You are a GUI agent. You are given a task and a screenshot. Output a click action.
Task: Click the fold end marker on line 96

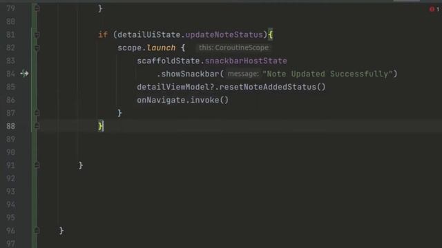pos(37,231)
